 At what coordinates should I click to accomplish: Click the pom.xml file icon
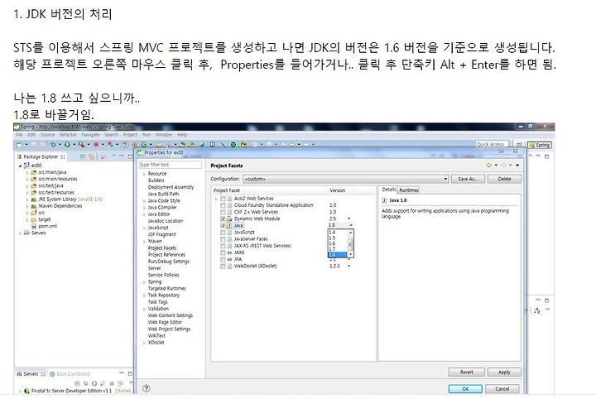34,226
